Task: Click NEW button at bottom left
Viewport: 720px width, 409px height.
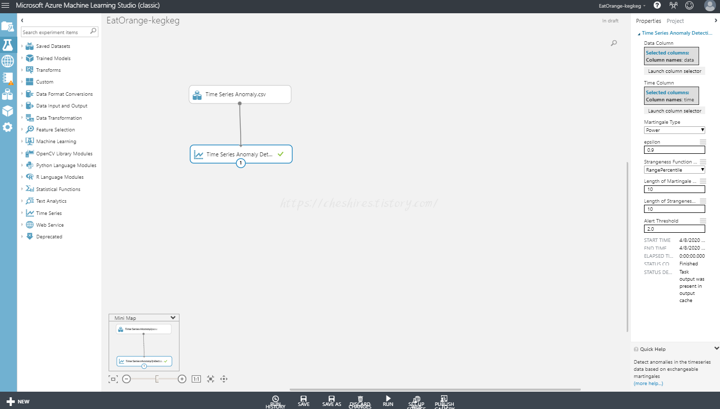Action: [x=18, y=401]
